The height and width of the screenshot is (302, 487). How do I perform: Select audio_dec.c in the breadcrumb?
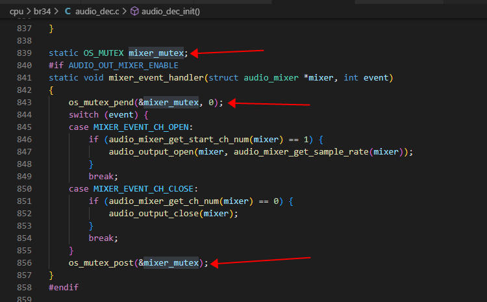click(x=97, y=12)
